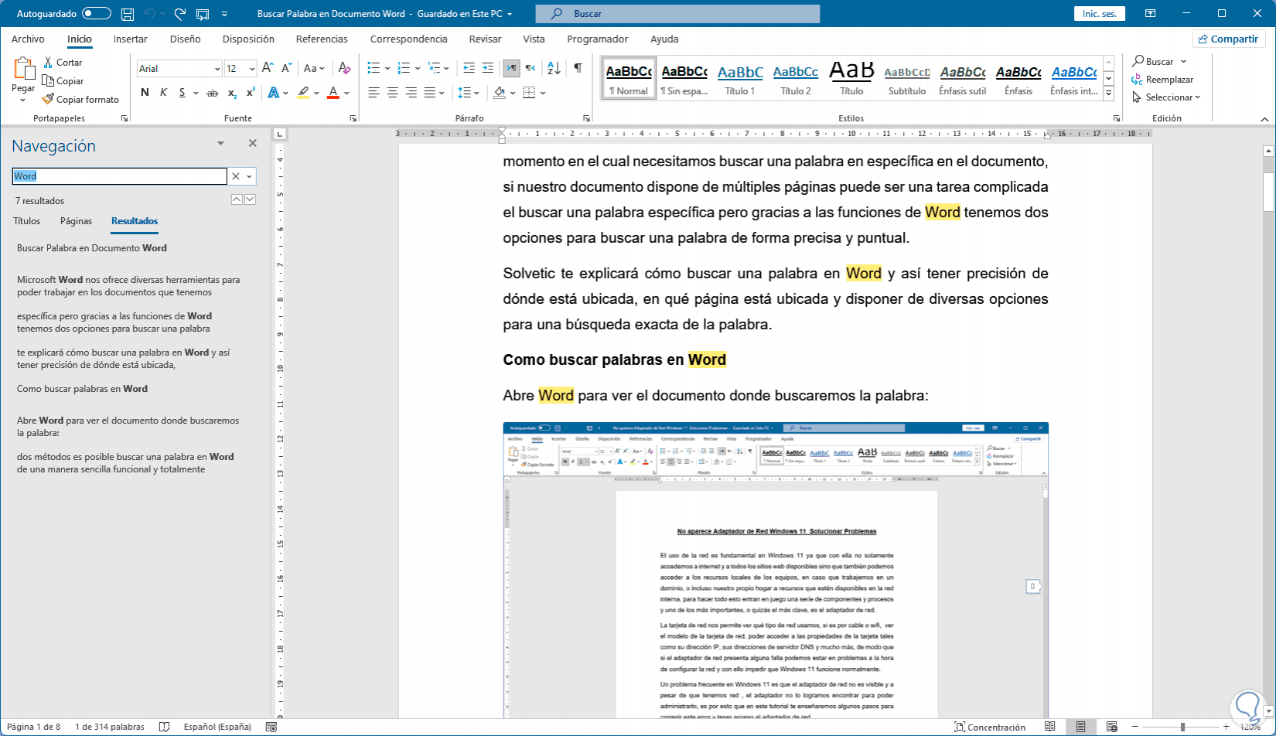Toggle bold formatting (N) button
The height and width of the screenshot is (736, 1276).
tap(145, 93)
